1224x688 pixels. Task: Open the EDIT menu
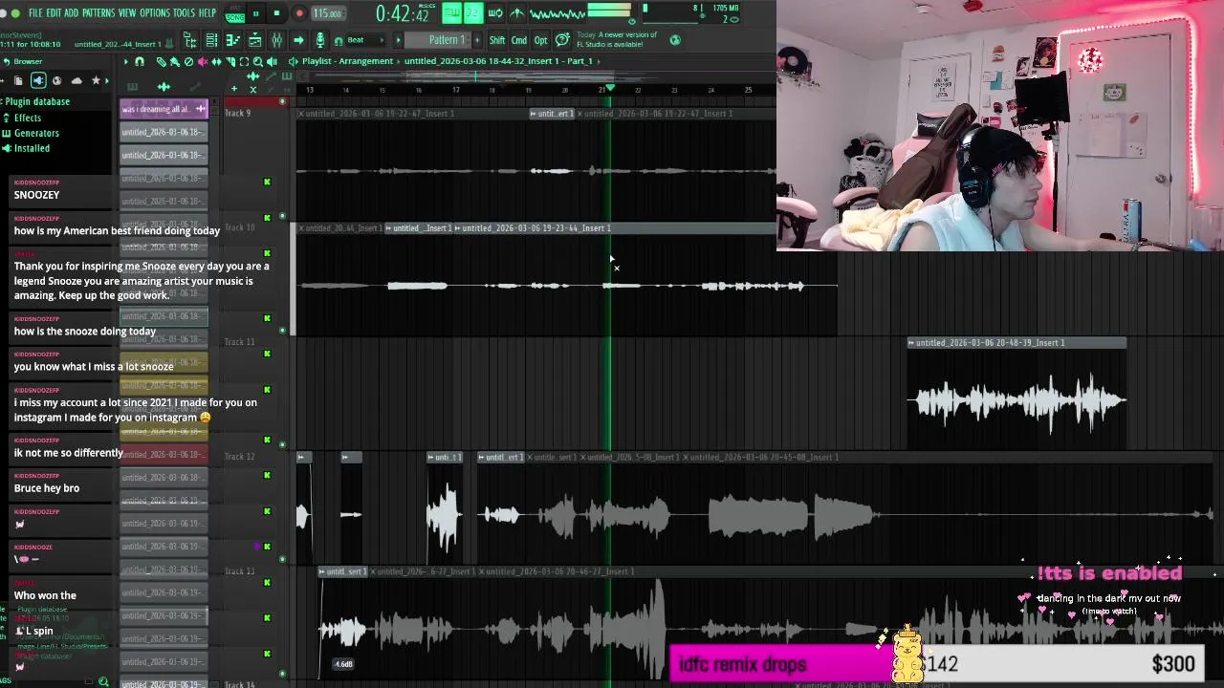coord(54,13)
